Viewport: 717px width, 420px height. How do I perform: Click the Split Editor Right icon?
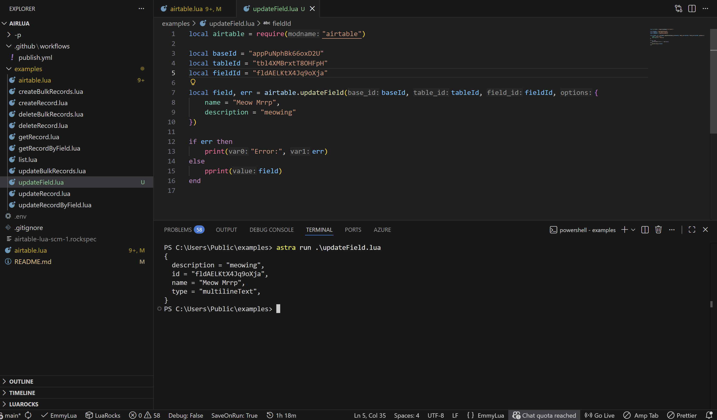[x=692, y=9]
